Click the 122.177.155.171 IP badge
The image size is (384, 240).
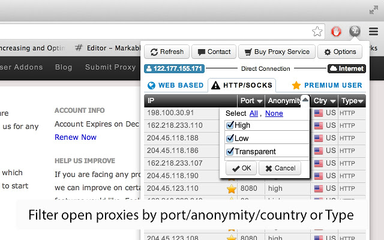174,68
